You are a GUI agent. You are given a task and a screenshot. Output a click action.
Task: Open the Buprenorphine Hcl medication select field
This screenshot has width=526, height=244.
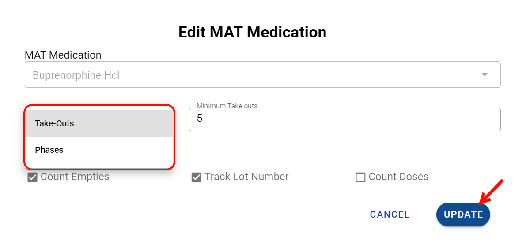(262, 74)
